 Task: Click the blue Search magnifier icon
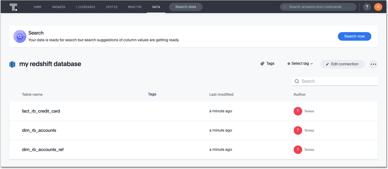click(20, 36)
